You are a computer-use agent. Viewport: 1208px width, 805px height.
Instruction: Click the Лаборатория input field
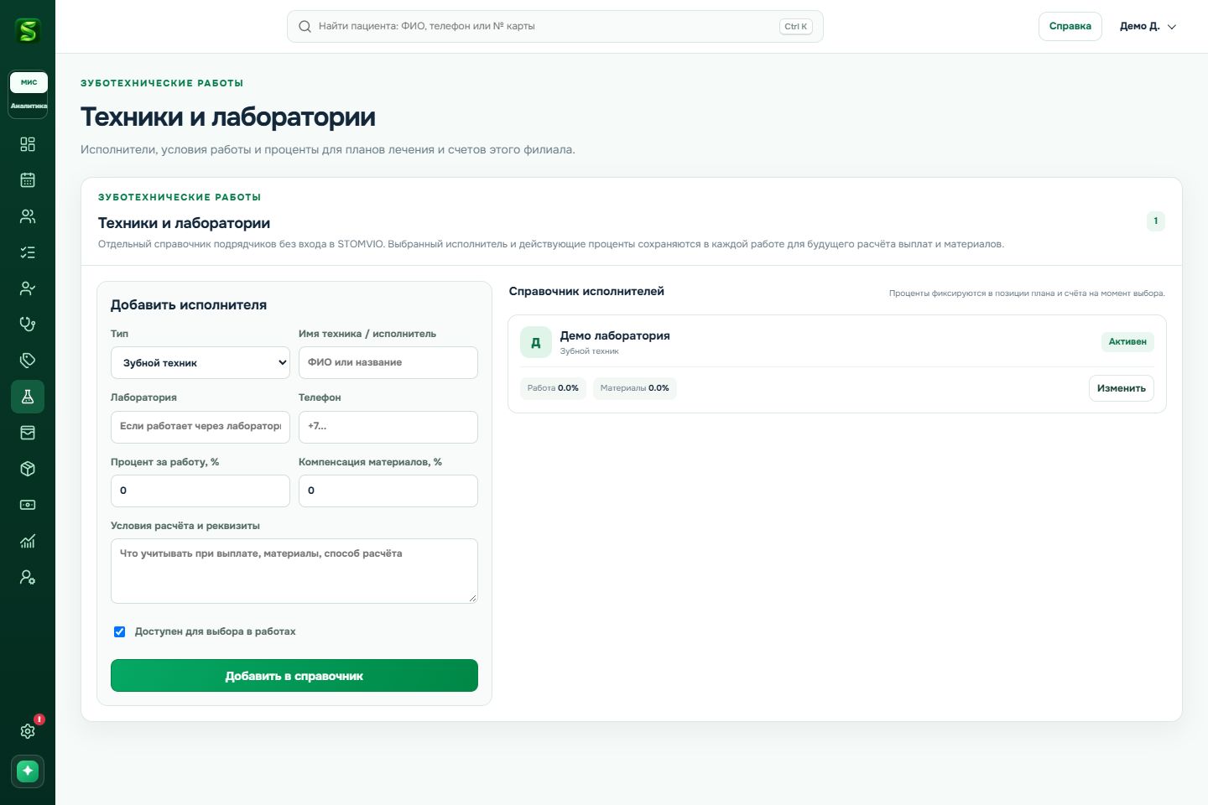click(x=200, y=427)
